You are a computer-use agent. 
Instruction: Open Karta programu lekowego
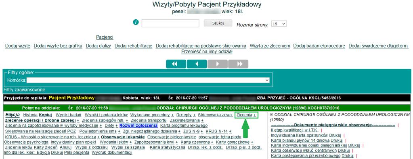click(x=184, y=125)
